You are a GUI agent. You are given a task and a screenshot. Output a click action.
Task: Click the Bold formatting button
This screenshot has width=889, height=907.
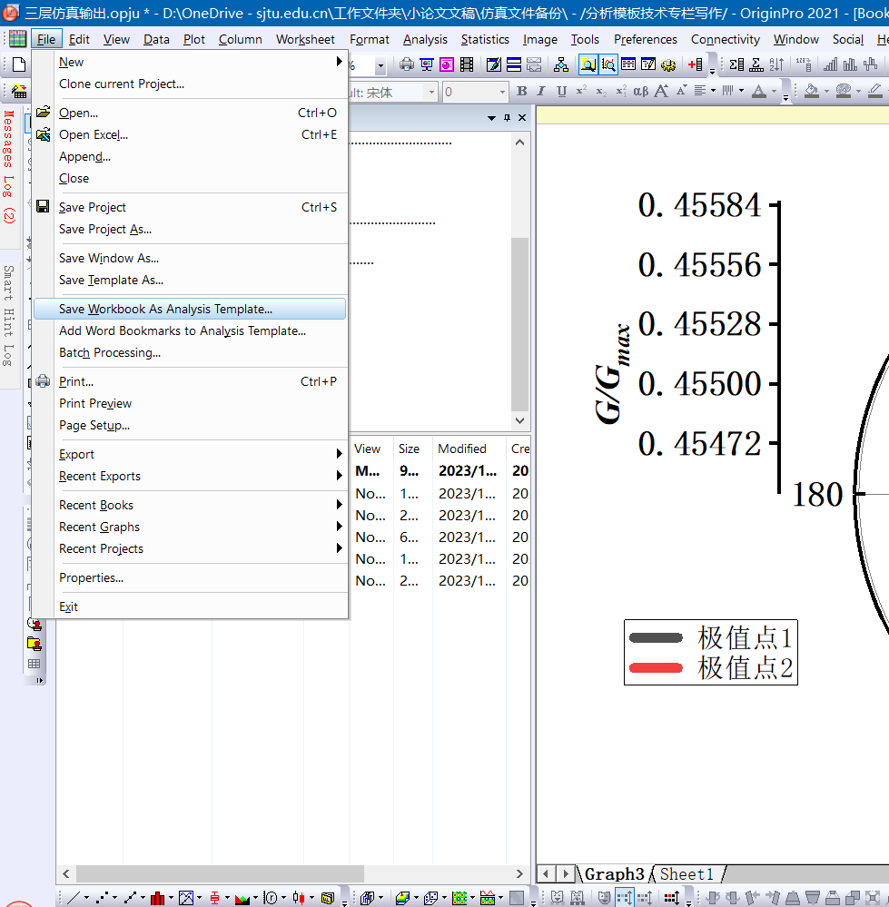coord(521,92)
